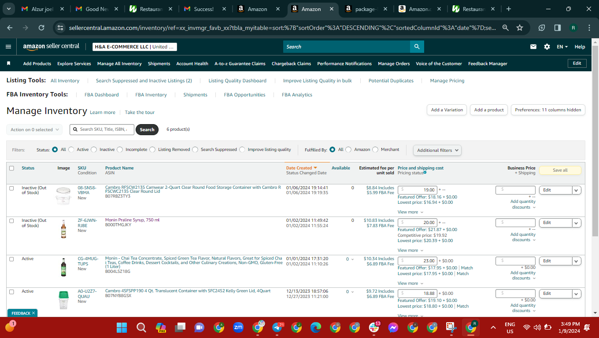
Task: Select the Search Suppressed radio filter
Action: click(195, 150)
